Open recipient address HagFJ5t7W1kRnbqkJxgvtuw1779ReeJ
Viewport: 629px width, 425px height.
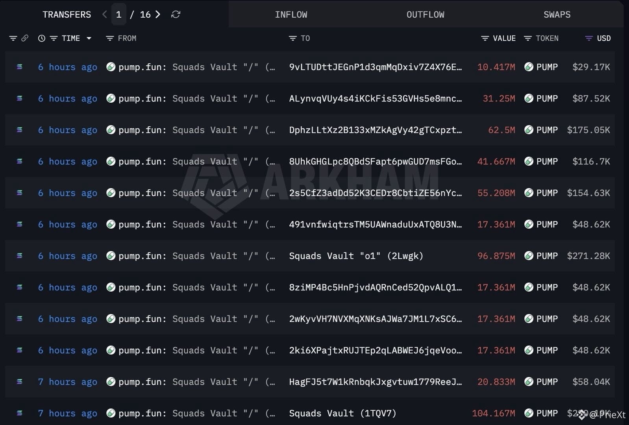point(376,382)
